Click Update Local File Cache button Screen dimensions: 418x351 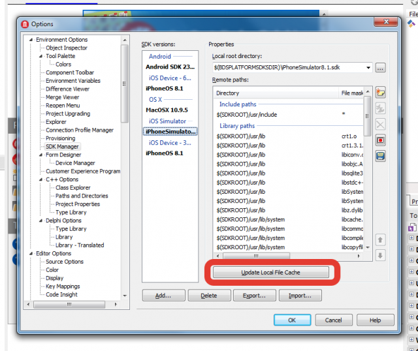pos(271,273)
